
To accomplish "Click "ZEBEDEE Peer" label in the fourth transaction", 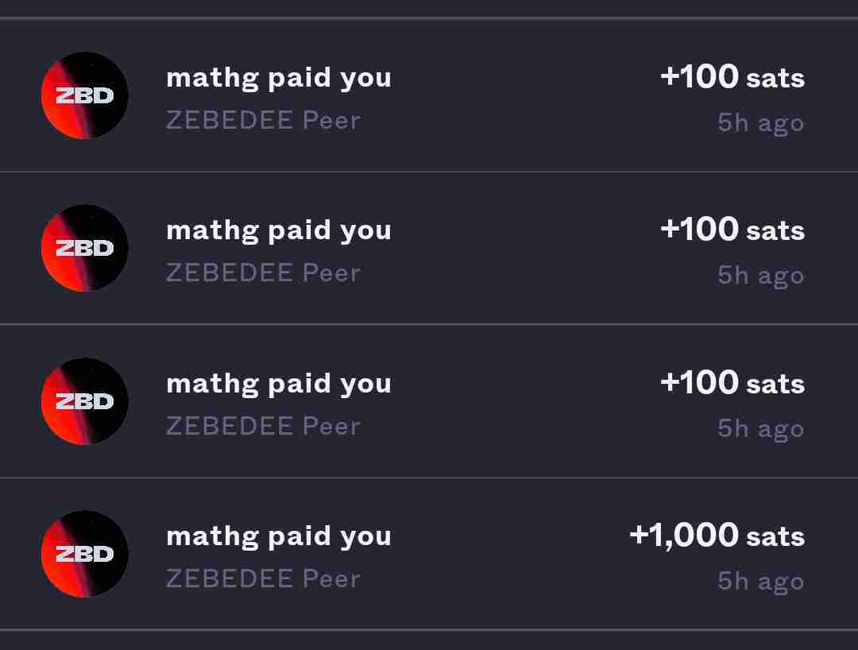I will click(x=263, y=579).
